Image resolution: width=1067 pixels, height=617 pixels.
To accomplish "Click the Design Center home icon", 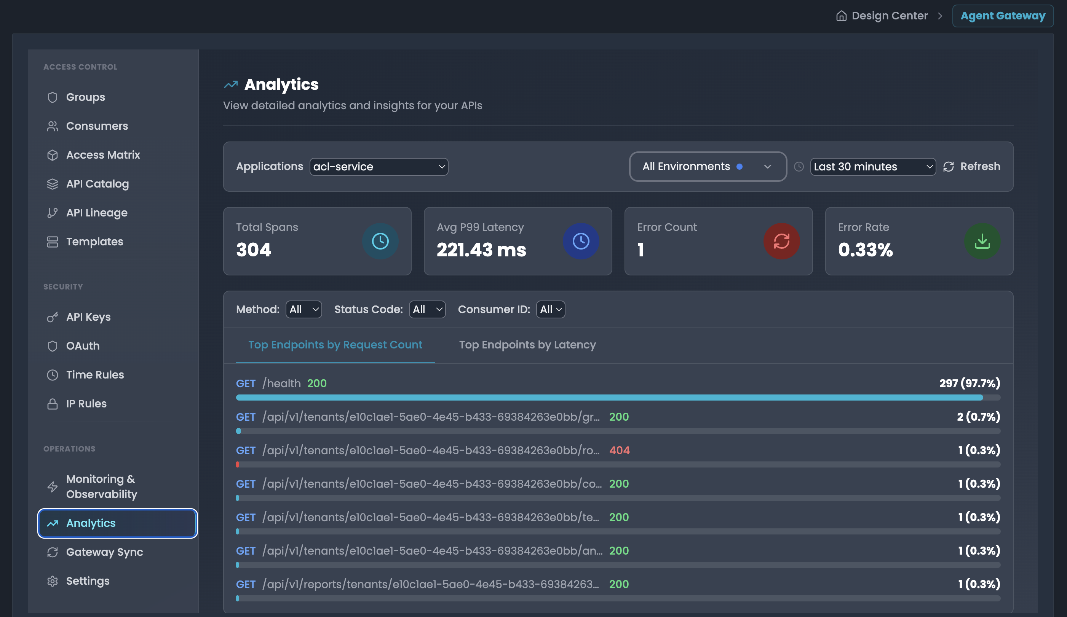I will point(841,16).
